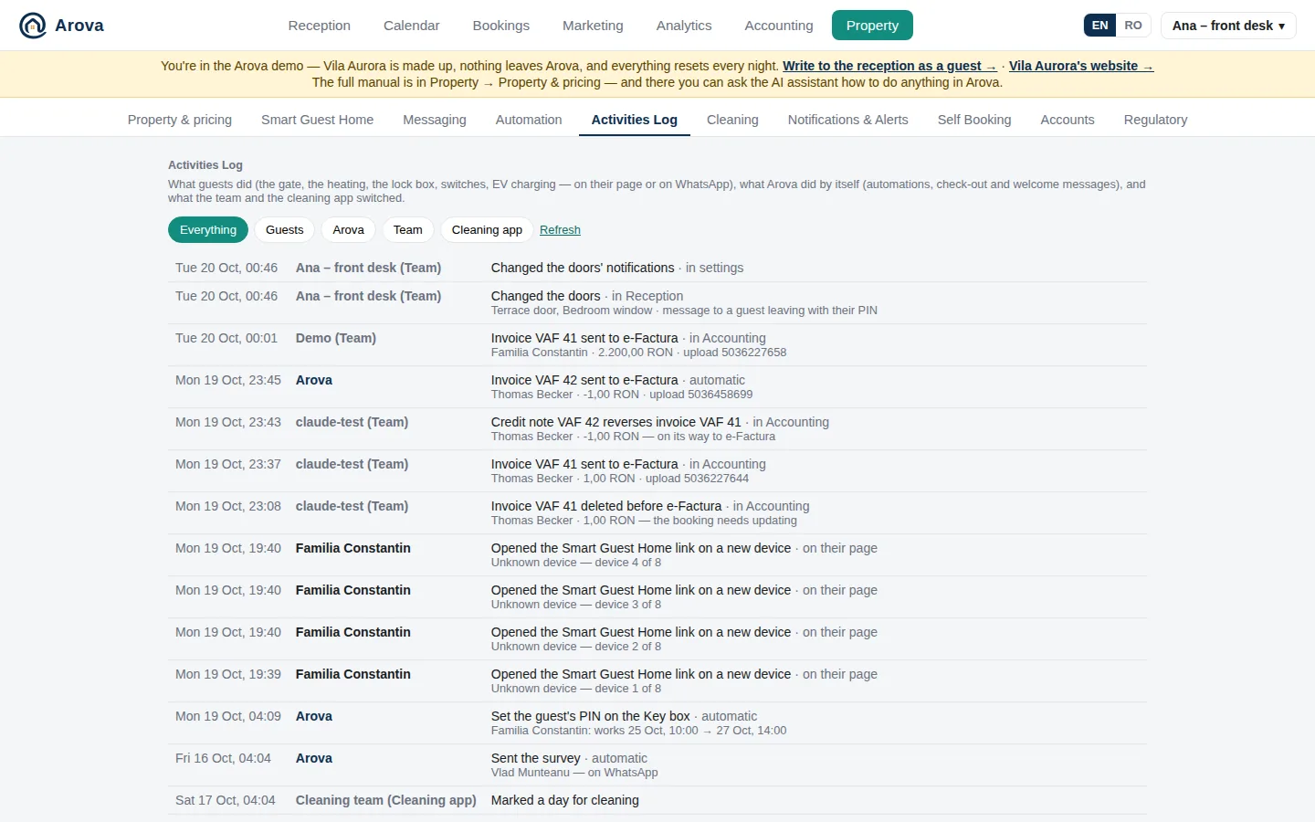Click 'Credit note VAF 42 reverses invoice VAF 41'
1315x822 pixels.
[616, 422]
